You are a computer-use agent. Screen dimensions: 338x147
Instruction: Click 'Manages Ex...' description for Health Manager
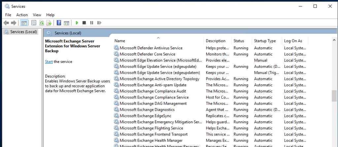(217, 140)
